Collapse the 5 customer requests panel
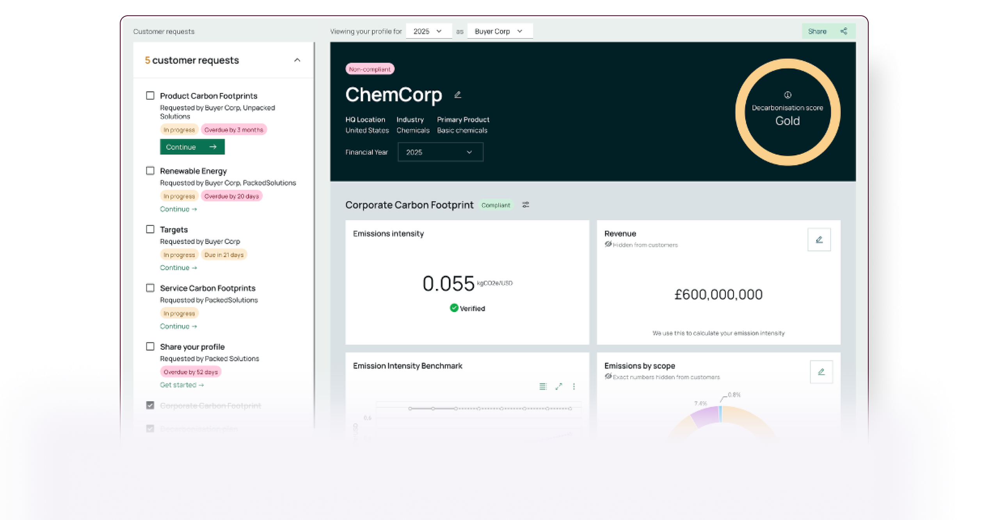Screen dimensions: 999x520 [297, 60]
